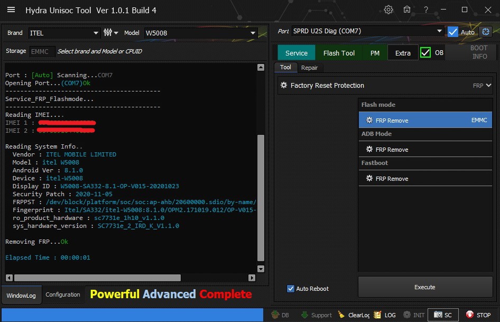Click Factory Reset Protection gear icon
Screen dimensions: 500x322
(x=283, y=85)
